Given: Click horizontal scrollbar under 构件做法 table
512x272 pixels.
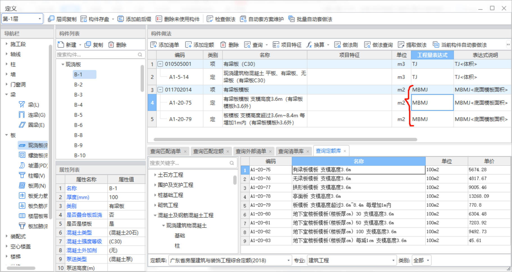Looking at the screenshot, I should (285, 139).
